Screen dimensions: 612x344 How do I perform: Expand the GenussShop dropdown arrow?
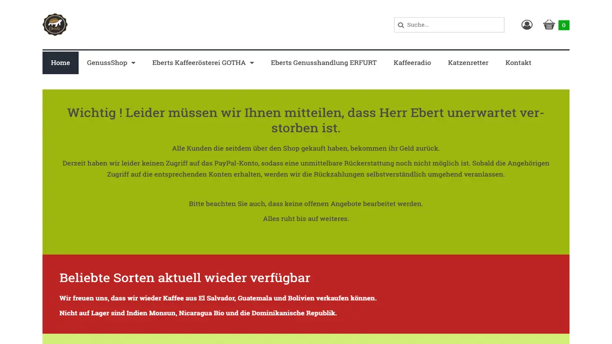tap(133, 63)
